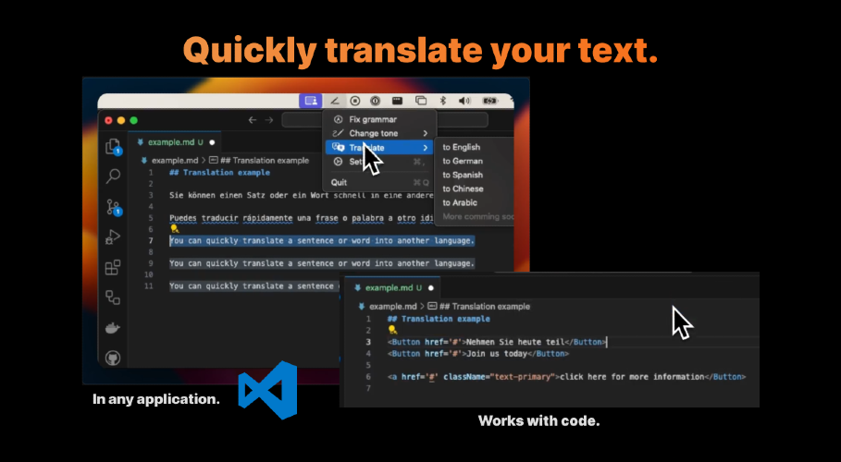Viewport: 841px width, 462px height.
Task: Click the round keyhole icon after the record icon
Action: tap(376, 101)
